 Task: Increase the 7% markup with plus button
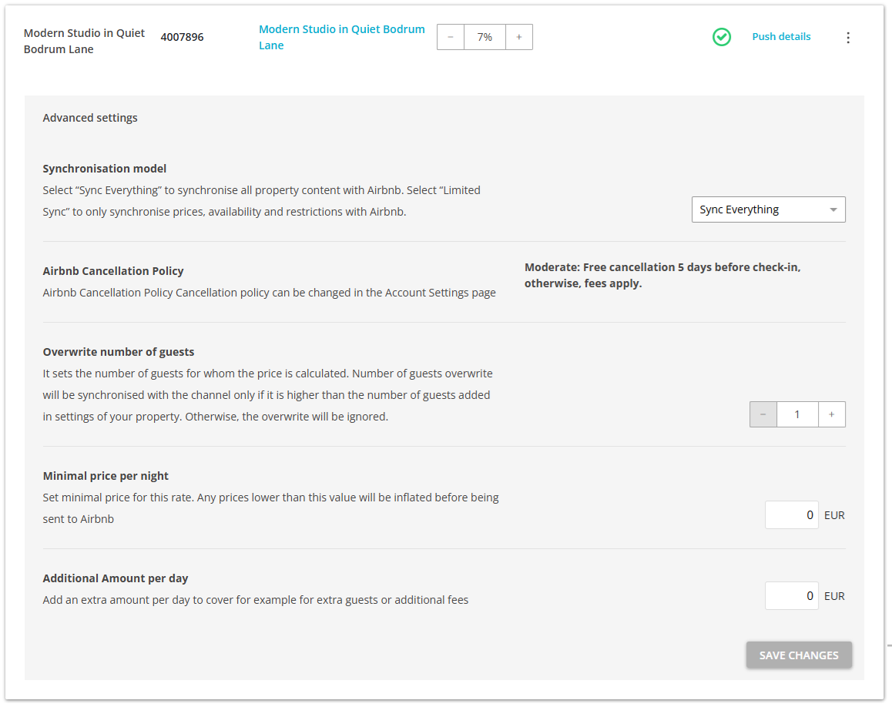click(x=519, y=37)
